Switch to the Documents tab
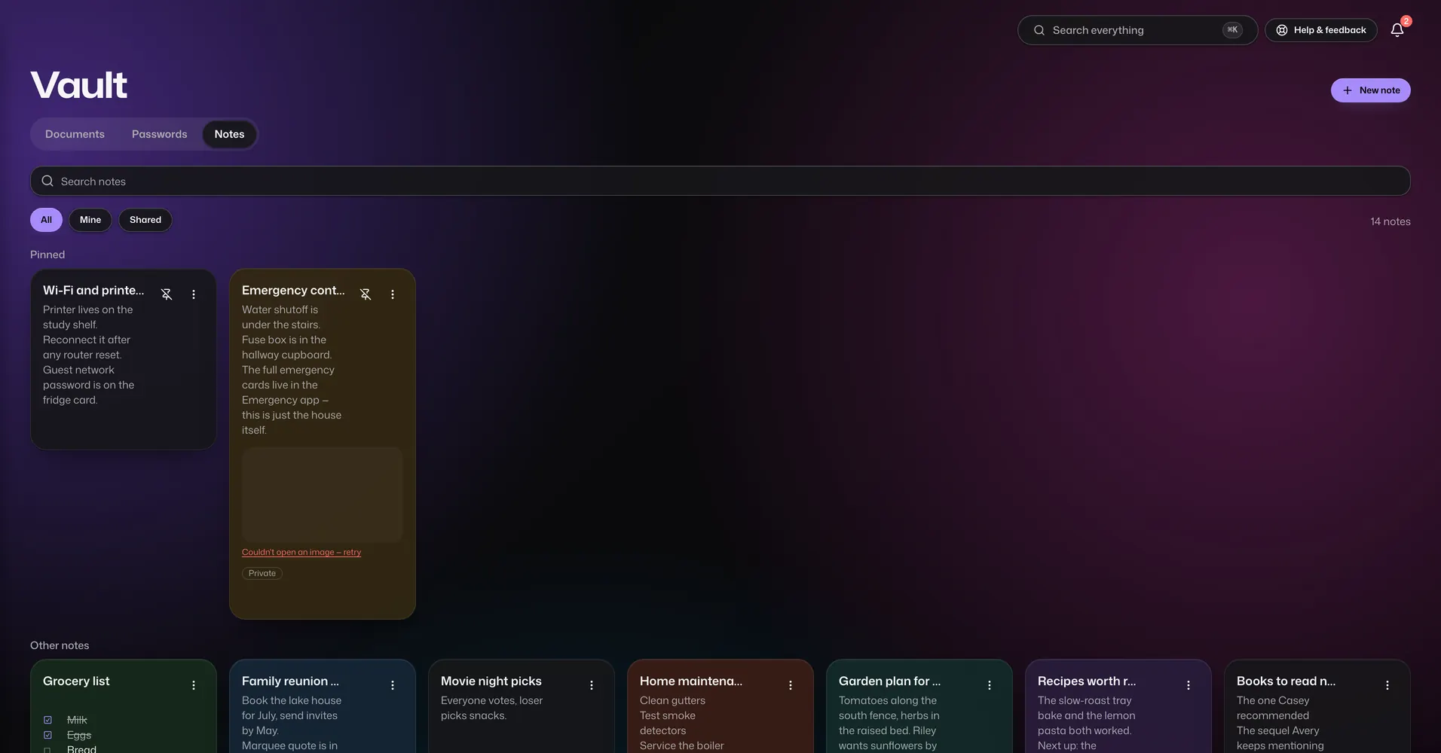 75,134
